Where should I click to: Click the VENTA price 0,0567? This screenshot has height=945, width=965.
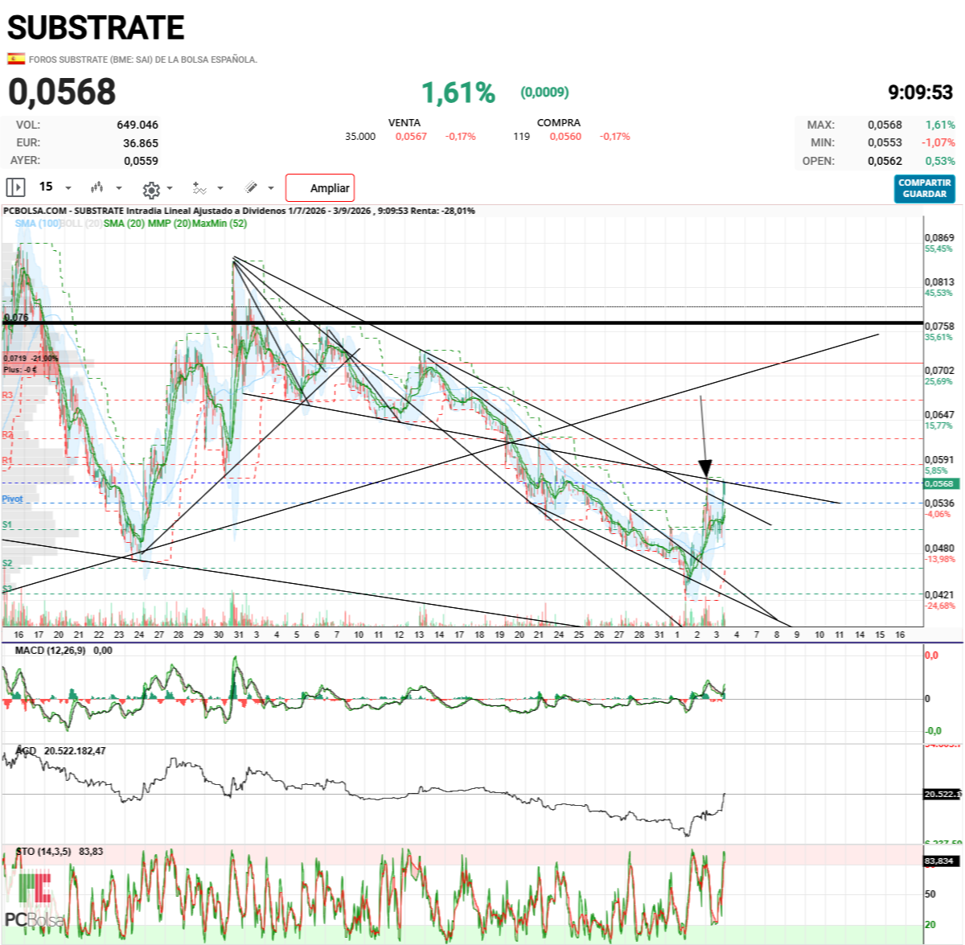[411, 137]
